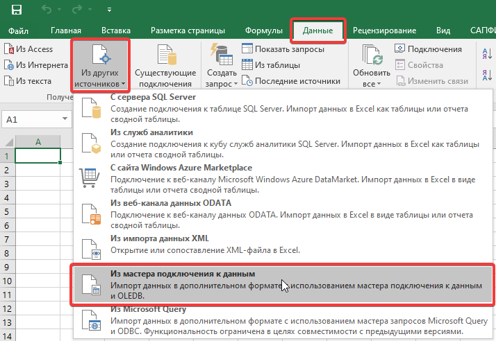496x341 pixels.
Task: Choose Из служб аналитики menu item
Action: [283, 143]
